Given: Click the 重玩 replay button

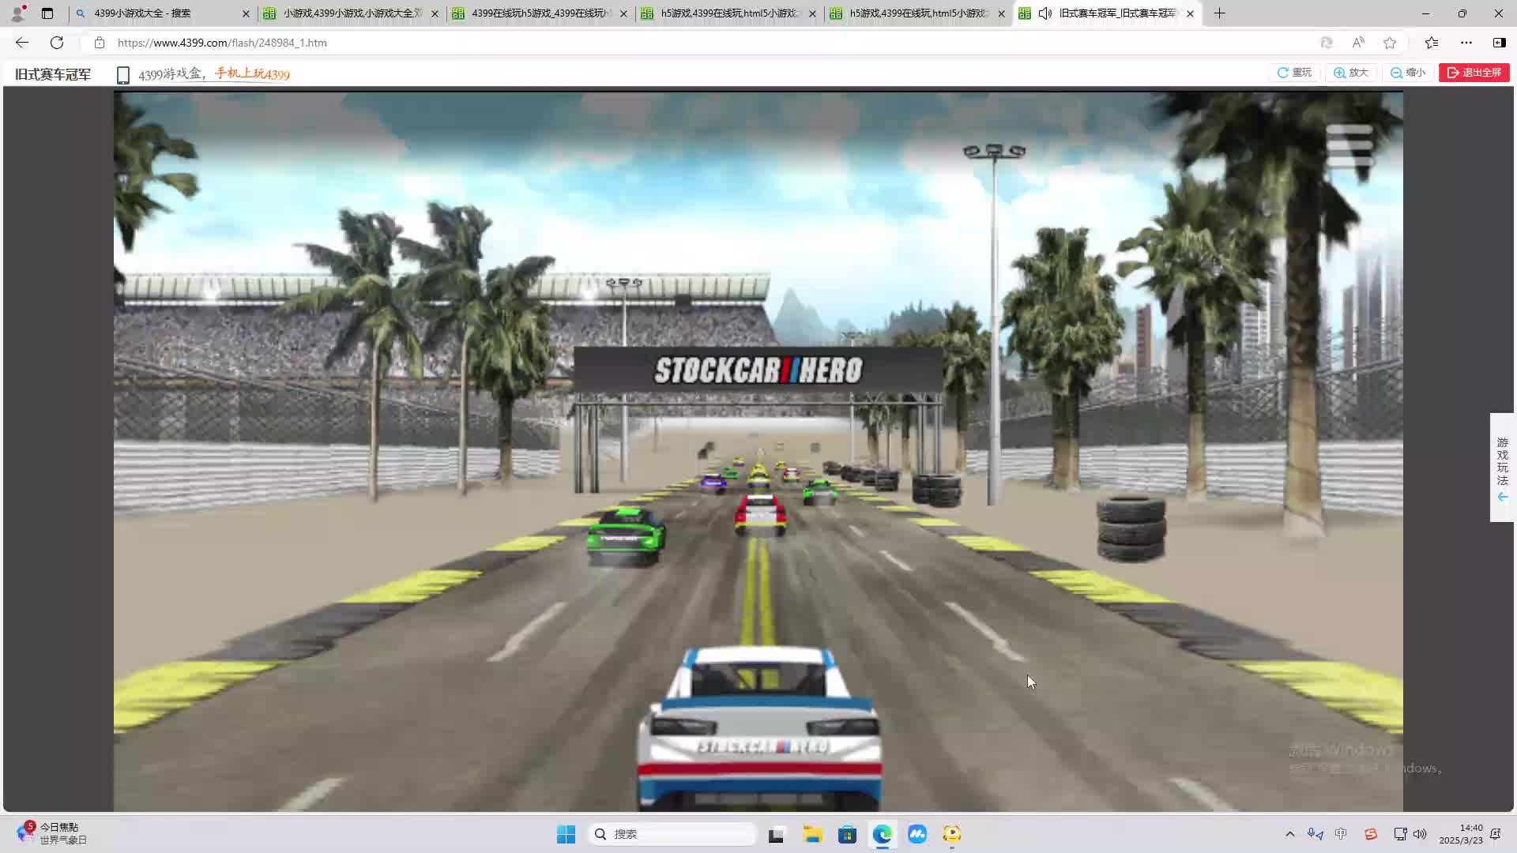Looking at the screenshot, I should click(x=1294, y=73).
